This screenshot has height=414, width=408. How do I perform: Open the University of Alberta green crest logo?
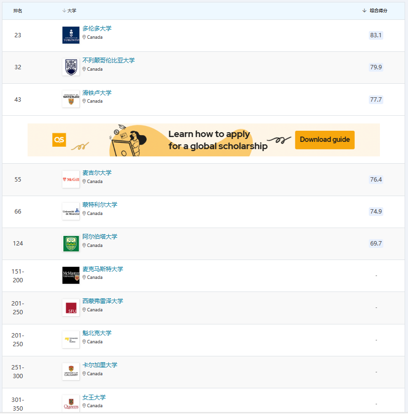point(71,243)
